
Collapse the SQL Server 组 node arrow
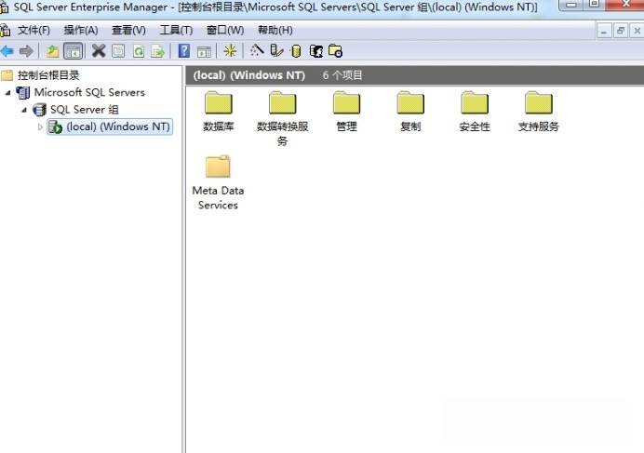pyautogui.click(x=24, y=110)
